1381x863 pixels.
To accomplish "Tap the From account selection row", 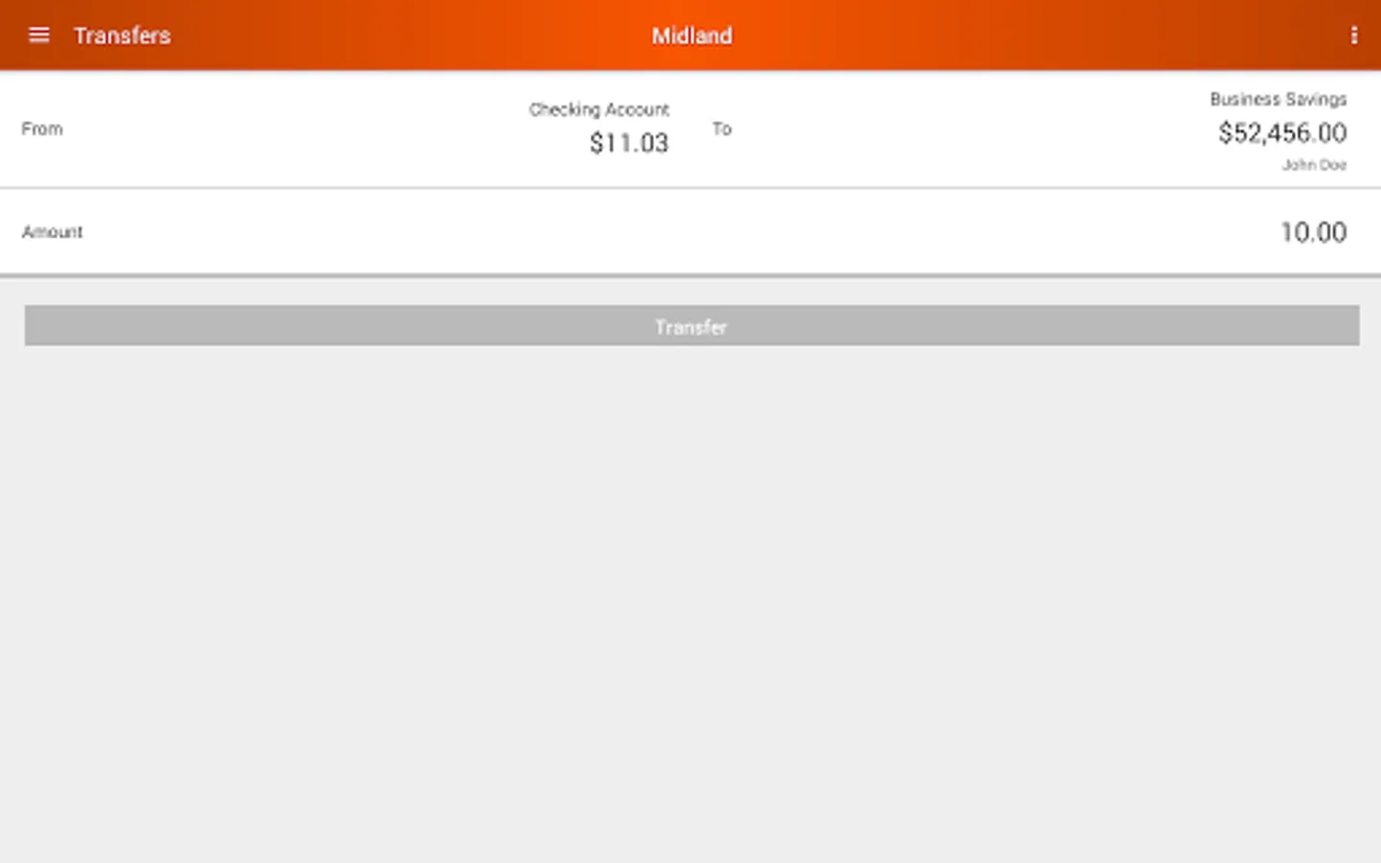I will coord(345,128).
